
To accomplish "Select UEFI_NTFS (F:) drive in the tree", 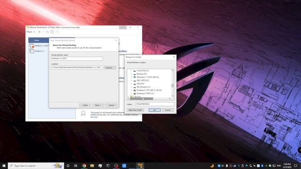I will pos(143,80).
